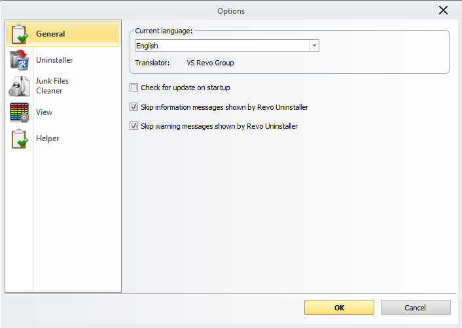Uncheck Skip warning messages checkbox
The width and height of the screenshot is (462, 328).
134,126
